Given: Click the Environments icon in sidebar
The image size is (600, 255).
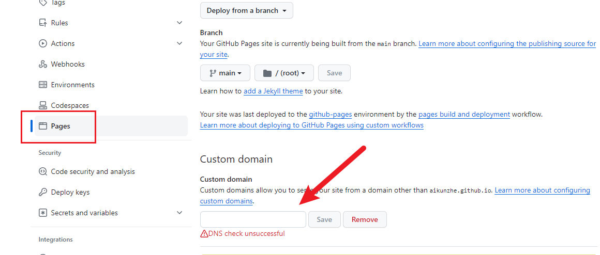Looking at the screenshot, I should (43, 85).
